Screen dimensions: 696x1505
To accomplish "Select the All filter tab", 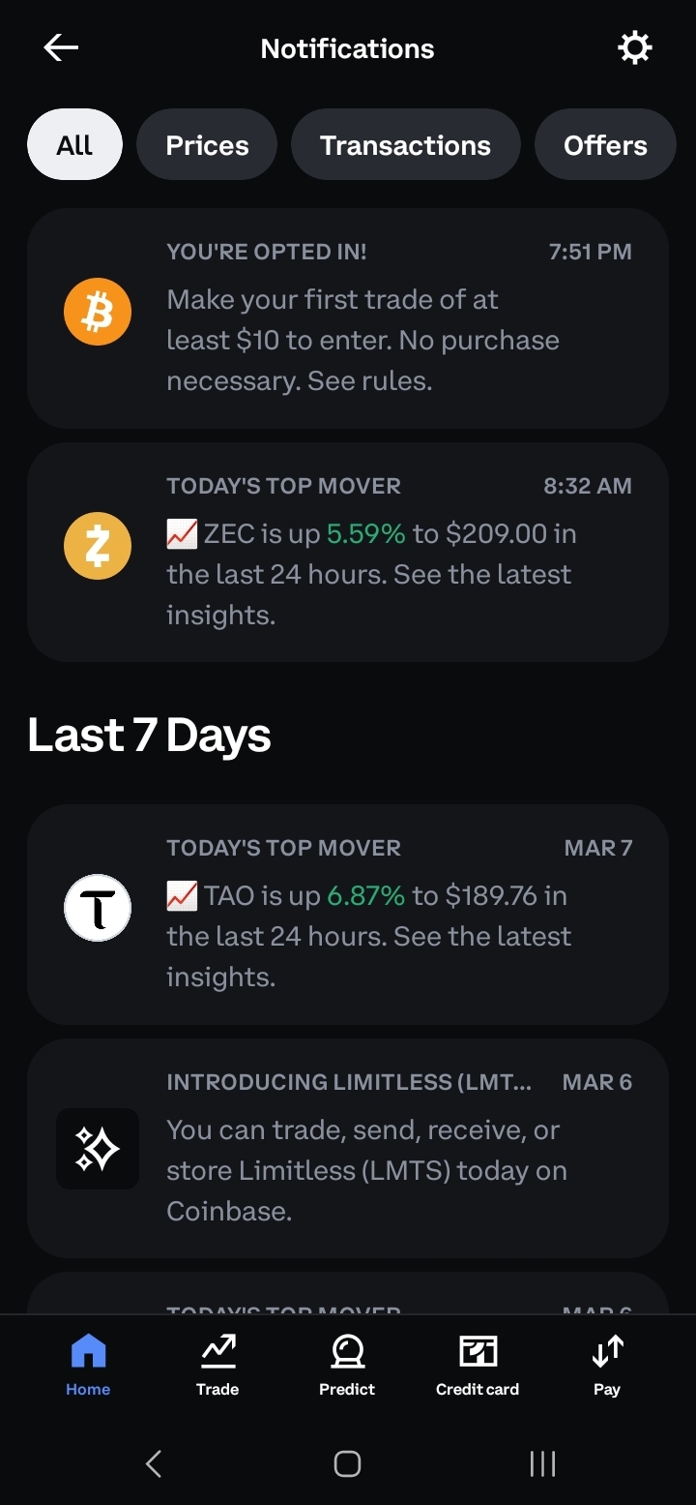I will tap(74, 145).
